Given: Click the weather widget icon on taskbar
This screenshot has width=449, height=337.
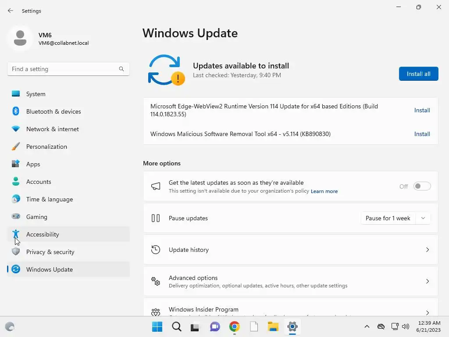Looking at the screenshot, I should [10, 326].
